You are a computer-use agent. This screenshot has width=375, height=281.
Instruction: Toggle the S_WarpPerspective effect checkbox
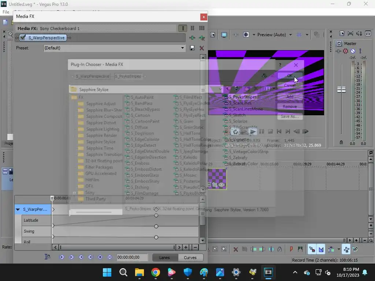(x=23, y=38)
